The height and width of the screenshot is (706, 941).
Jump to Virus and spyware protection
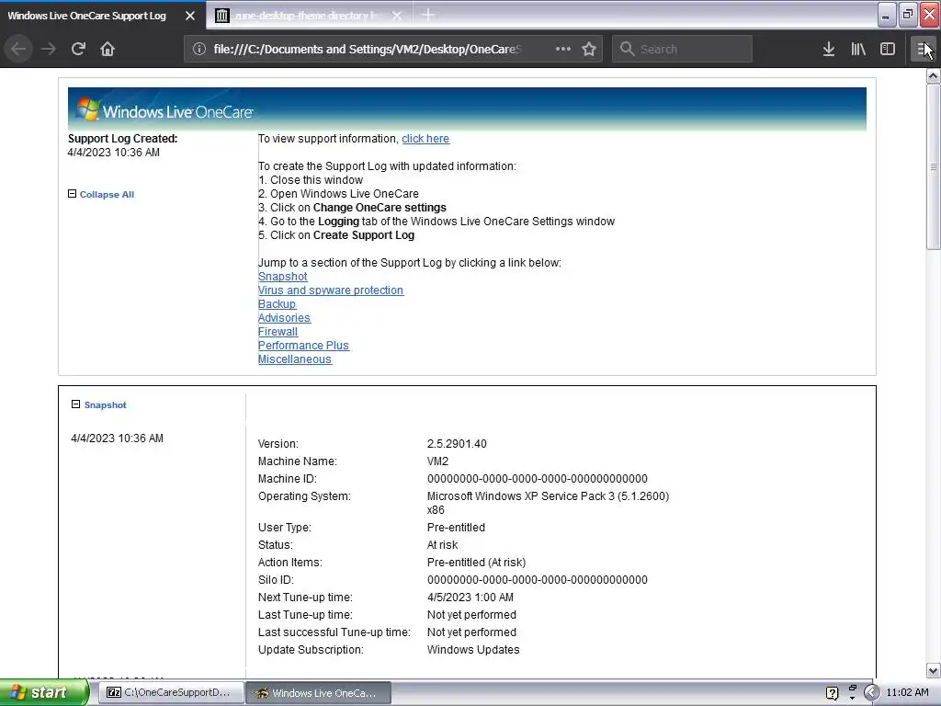point(331,290)
